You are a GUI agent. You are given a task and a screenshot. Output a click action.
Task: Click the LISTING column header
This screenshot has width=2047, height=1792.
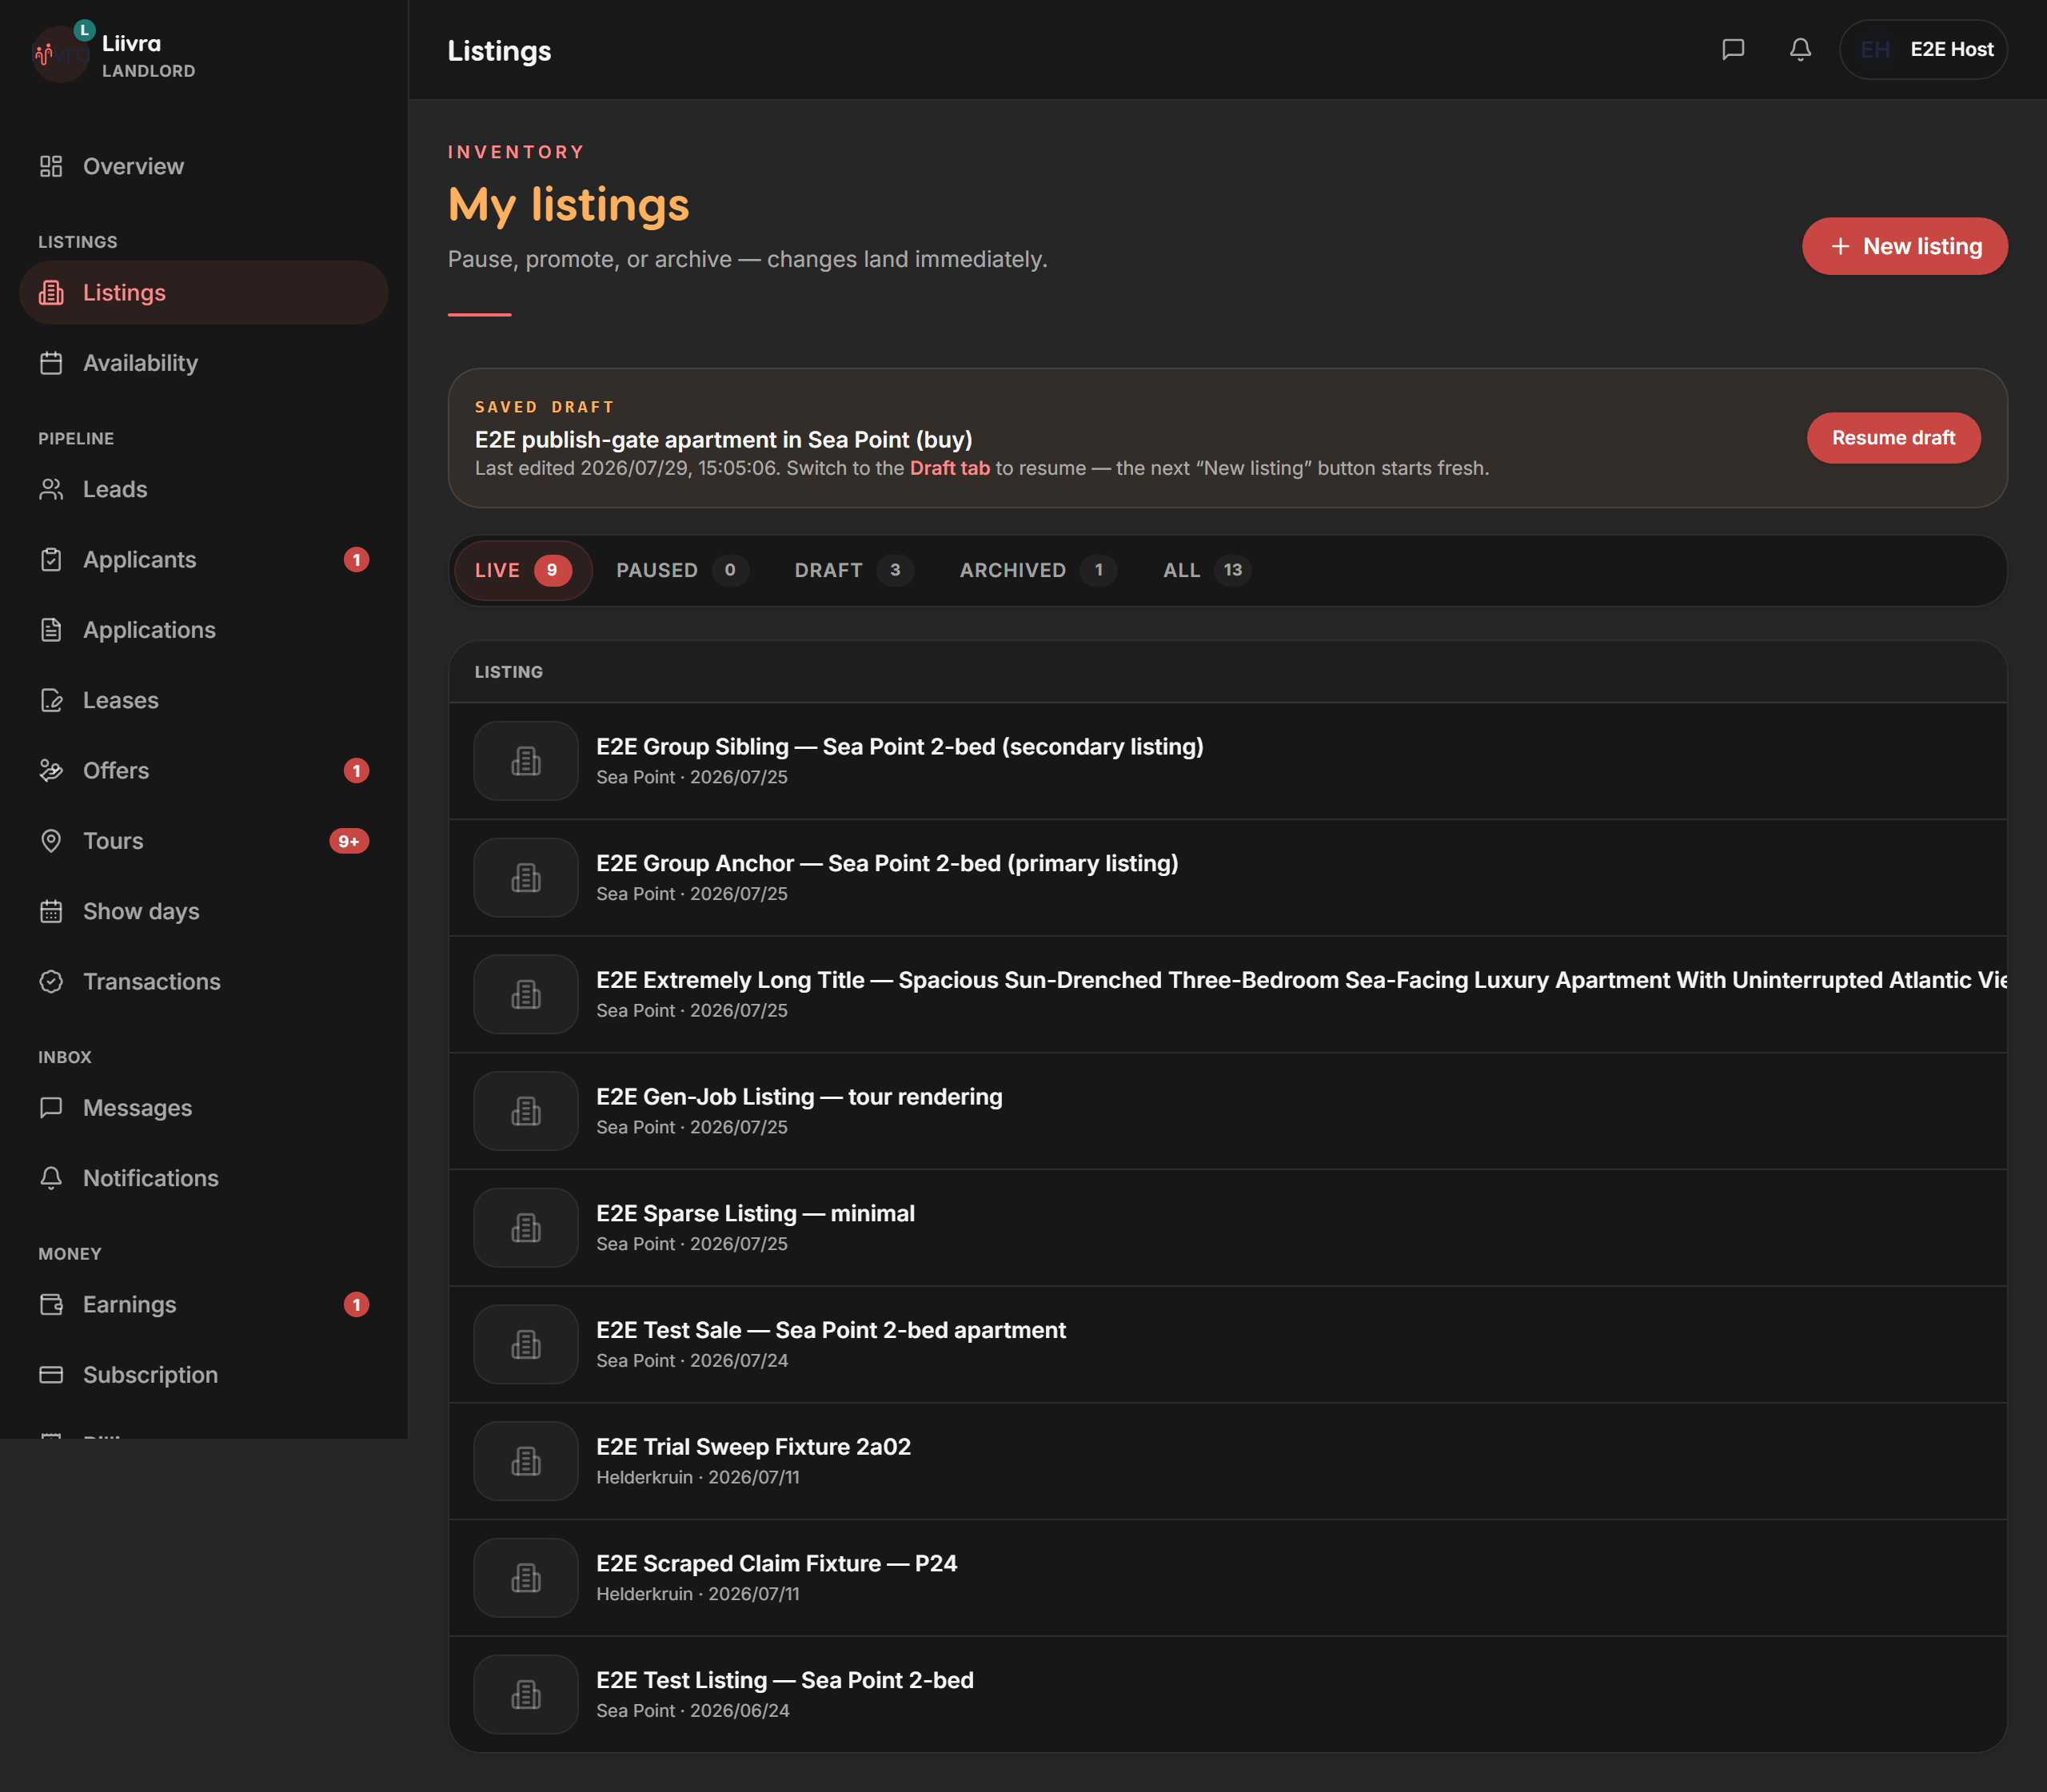tap(509, 672)
